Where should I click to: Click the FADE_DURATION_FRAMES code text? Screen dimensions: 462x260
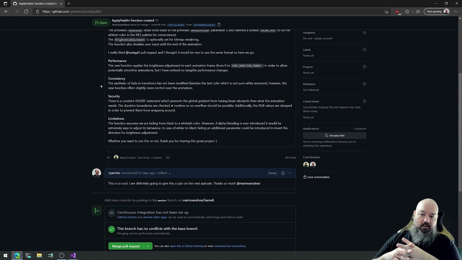[247, 66]
